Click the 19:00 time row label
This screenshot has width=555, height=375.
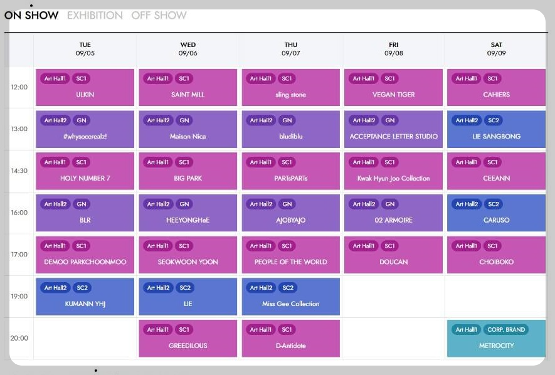[x=19, y=297]
